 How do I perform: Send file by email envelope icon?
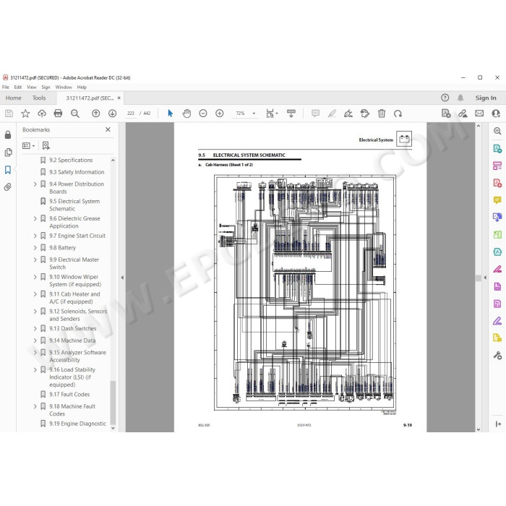(x=479, y=113)
